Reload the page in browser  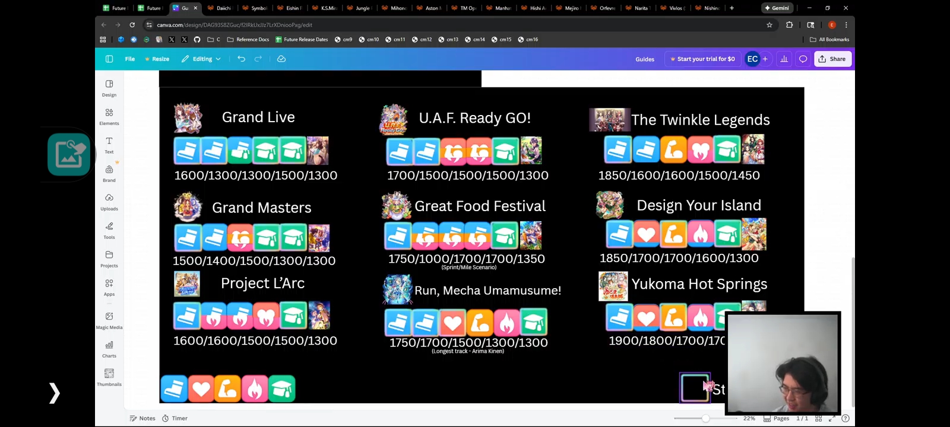point(132,25)
